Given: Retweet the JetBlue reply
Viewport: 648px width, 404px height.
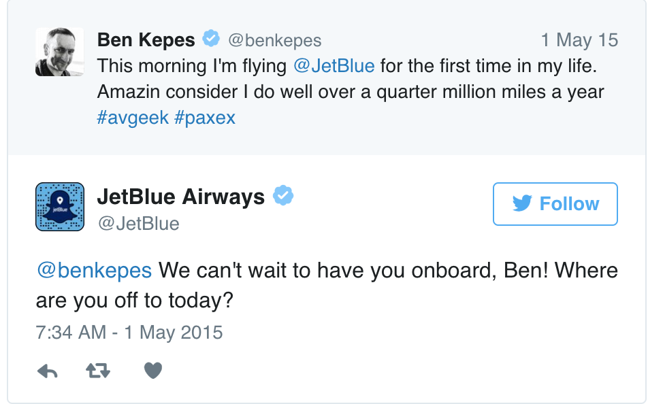Looking at the screenshot, I should pyautogui.click(x=98, y=371).
